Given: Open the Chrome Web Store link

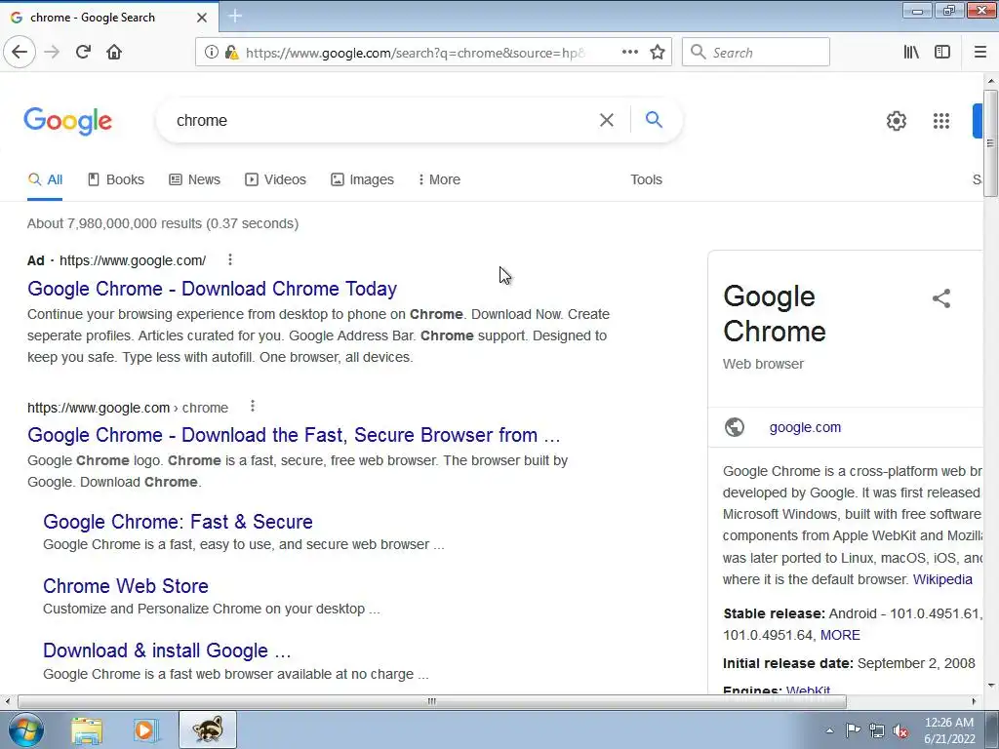Looking at the screenshot, I should [x=126, y=586].
